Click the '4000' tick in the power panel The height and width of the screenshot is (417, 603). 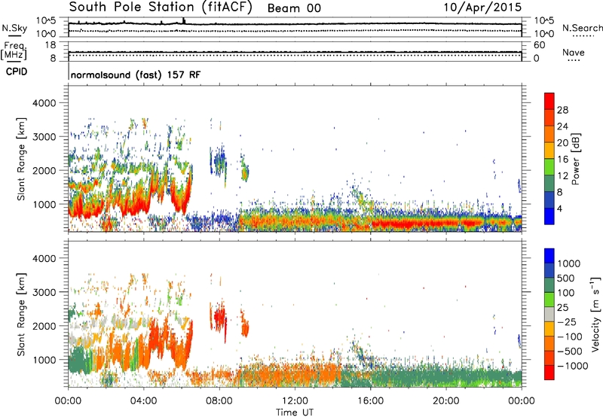coord(44,103)
